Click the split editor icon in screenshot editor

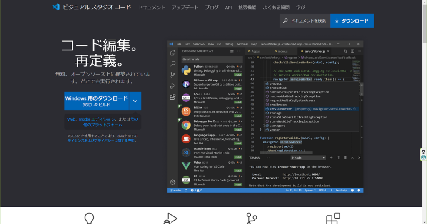click(x=352, y=51)
